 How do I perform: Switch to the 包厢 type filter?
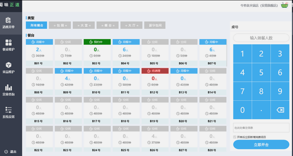click(x=60, y=25)
